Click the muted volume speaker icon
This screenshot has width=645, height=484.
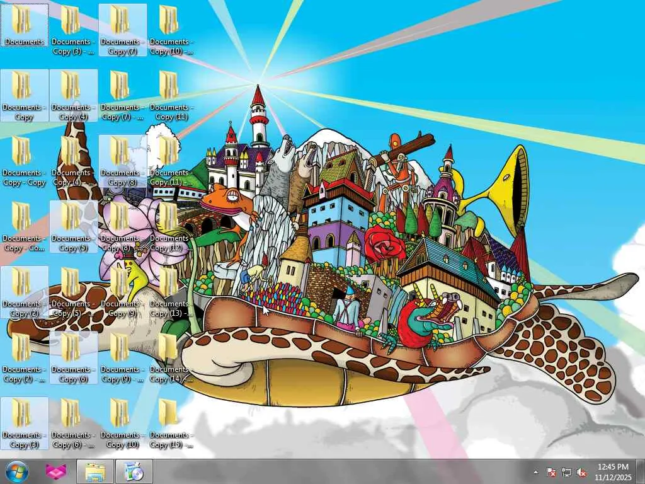pyautogui.click(x=581, y=472)
